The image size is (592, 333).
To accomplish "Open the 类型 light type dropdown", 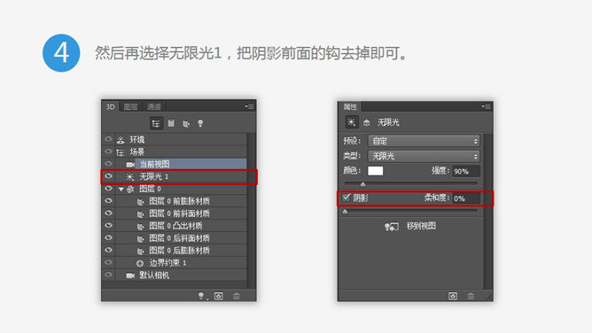I will pos(424,156).
